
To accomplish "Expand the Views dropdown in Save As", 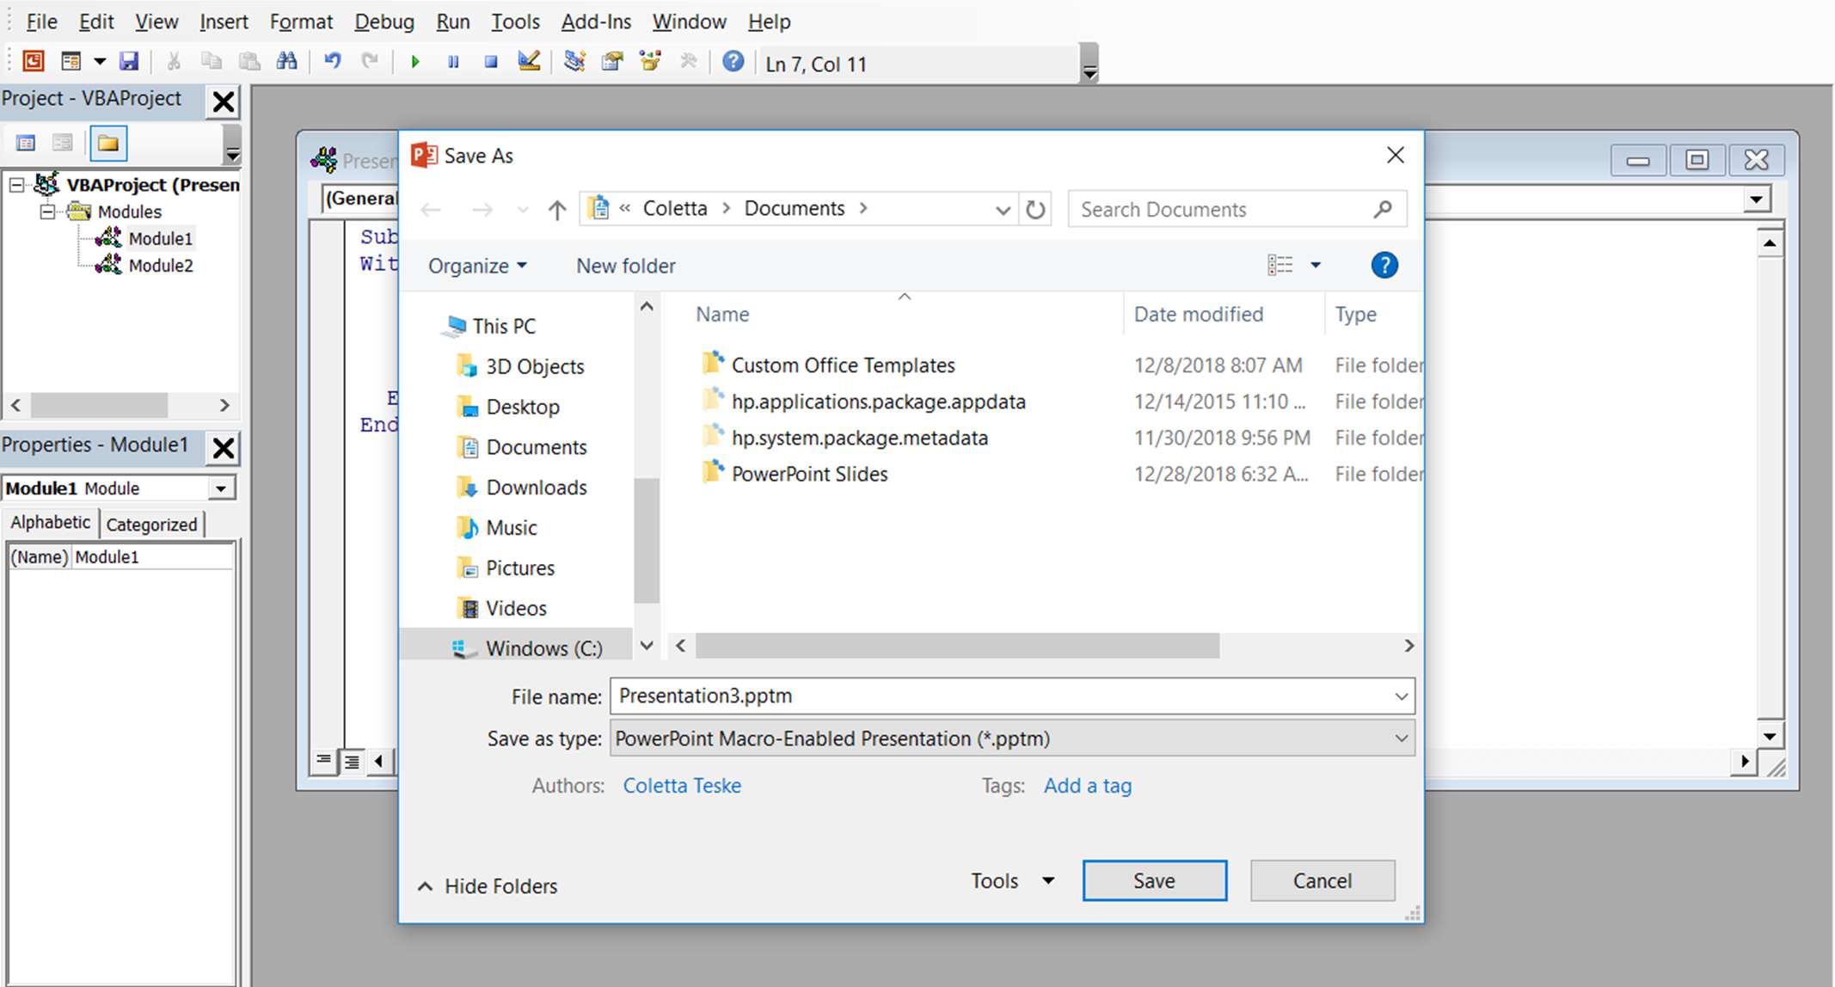I will pyautogui.click(x=1315, y=265).
